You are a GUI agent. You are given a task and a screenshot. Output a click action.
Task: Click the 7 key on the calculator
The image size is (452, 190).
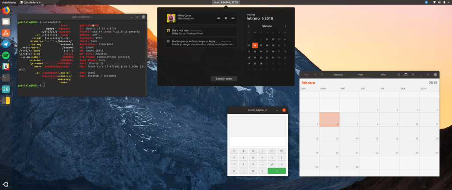click(234, 151)
